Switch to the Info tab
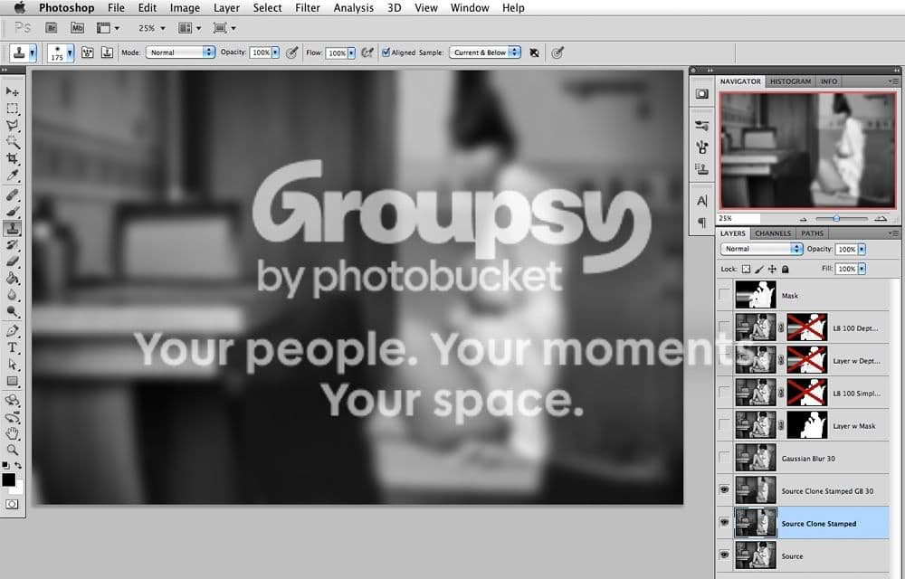 [x=829, y=81]
